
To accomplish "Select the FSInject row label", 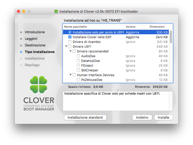I will [x=87, y=66].
